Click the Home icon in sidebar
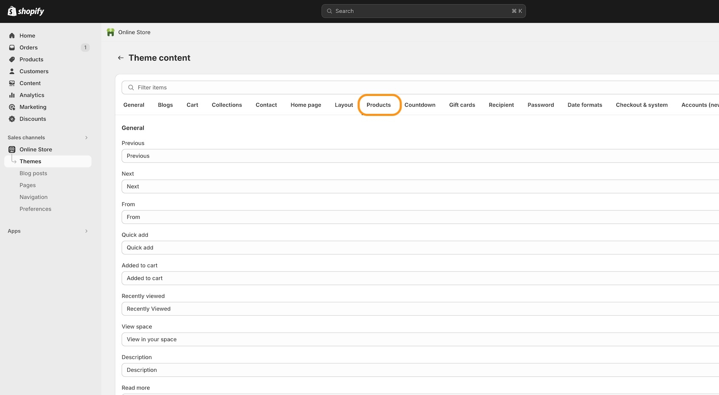Image resolution: width=719 pixels, height=395 pixels. pyautogui.click(x=12, y=36)
